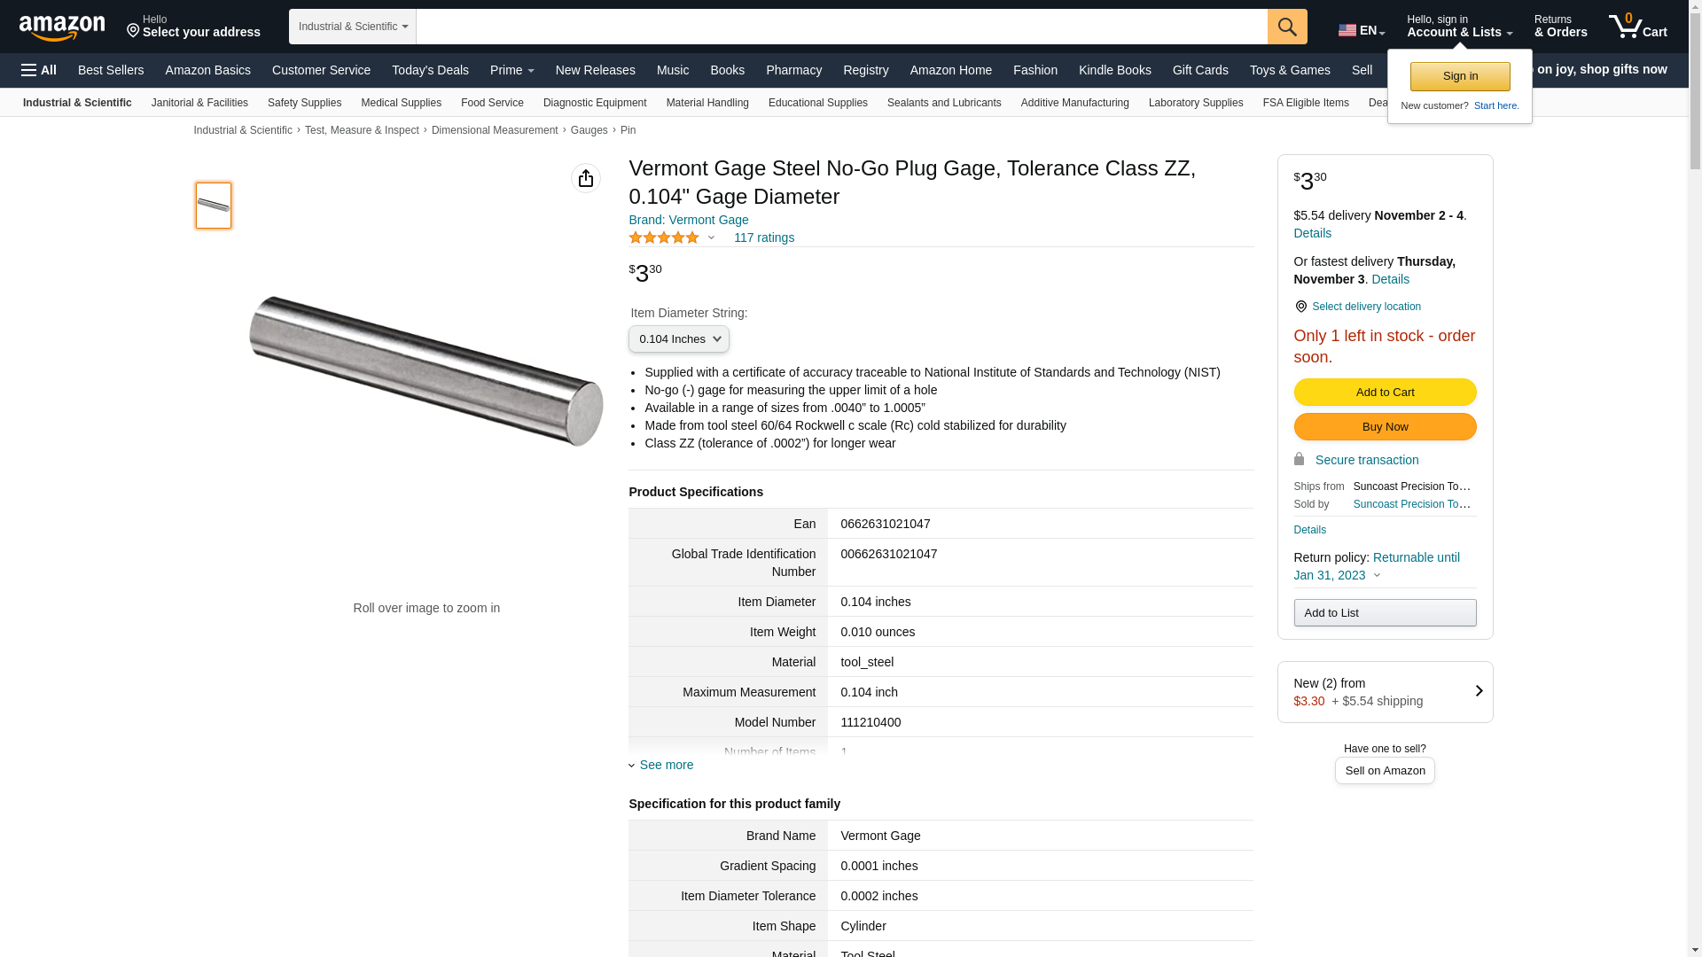Click the Amazon logo
This screenshot has height=957, width=1702.
pos(62,27)
